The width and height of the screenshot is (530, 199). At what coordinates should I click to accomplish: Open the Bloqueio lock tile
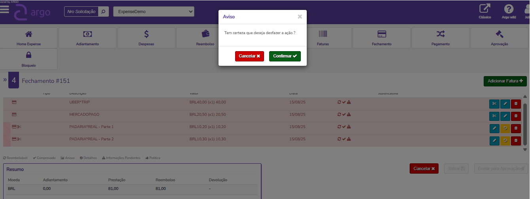(x=28, y=59)
